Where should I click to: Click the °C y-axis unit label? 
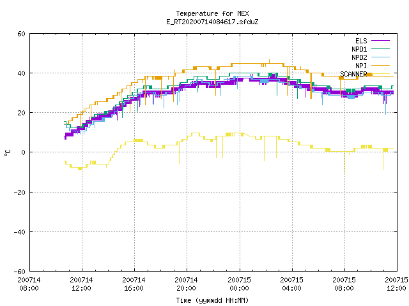(8, 153)
